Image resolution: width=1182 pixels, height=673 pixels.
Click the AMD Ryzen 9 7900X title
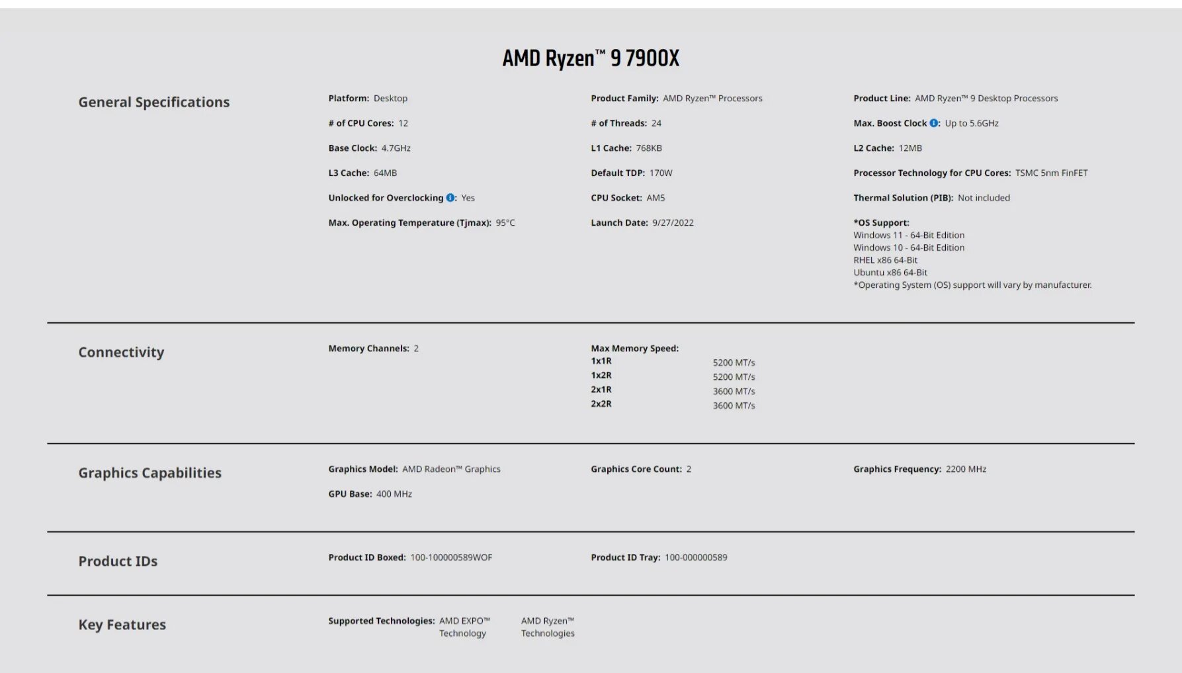[591, 58]
